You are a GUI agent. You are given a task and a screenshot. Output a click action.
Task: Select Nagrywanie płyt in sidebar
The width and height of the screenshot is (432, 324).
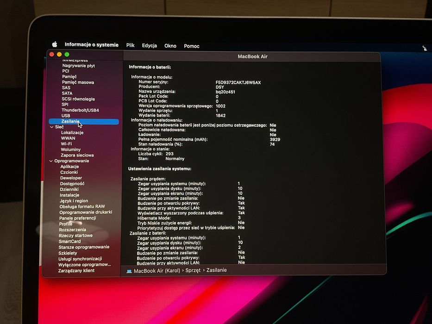79,66
